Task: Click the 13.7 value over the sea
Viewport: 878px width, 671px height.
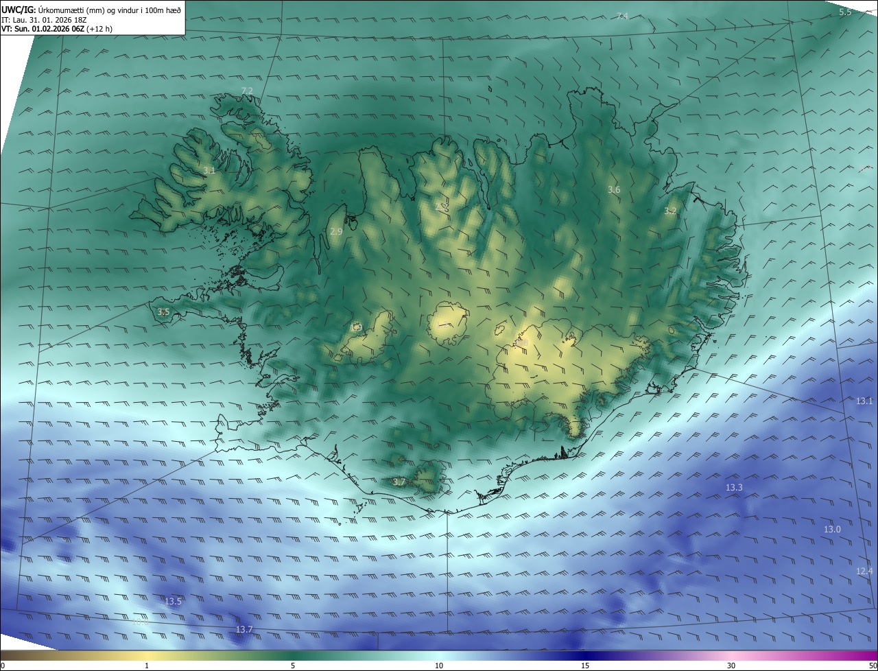Action: [x=244, y=629]
